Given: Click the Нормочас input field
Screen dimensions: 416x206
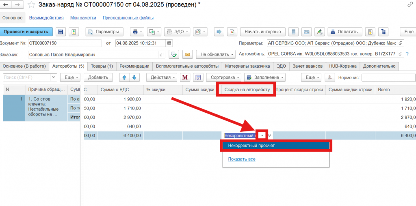Looking at the screenshot, I should [x=388, y=77].
